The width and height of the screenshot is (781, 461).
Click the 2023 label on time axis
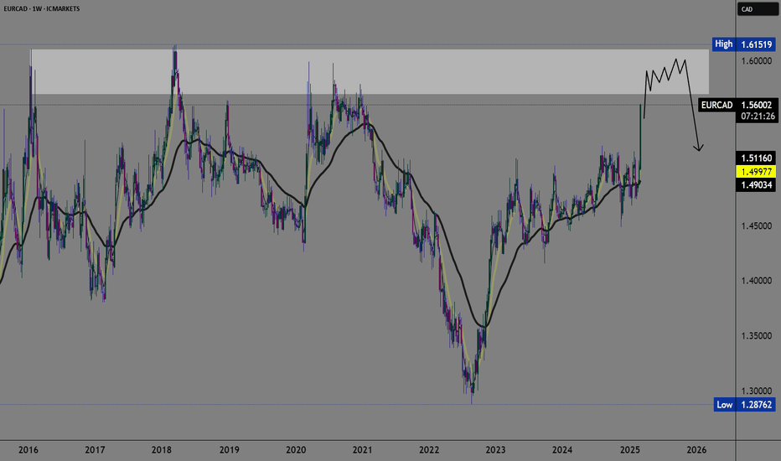(495, 450)
